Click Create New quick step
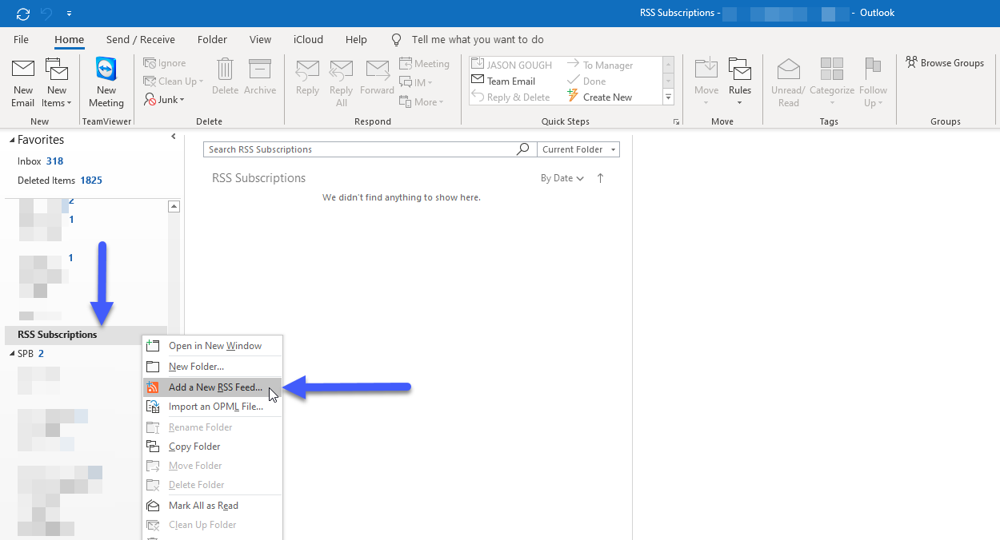This screenshot has height=540, width=1000. [x=600, y=97]
